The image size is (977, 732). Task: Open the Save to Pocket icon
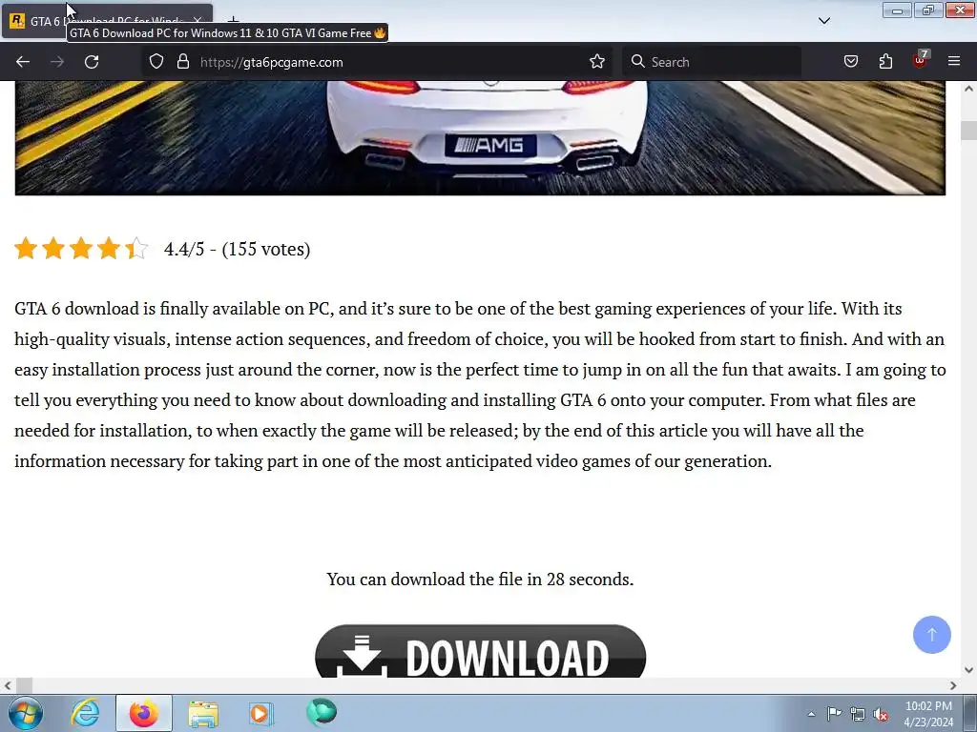(x=850, y=61)
